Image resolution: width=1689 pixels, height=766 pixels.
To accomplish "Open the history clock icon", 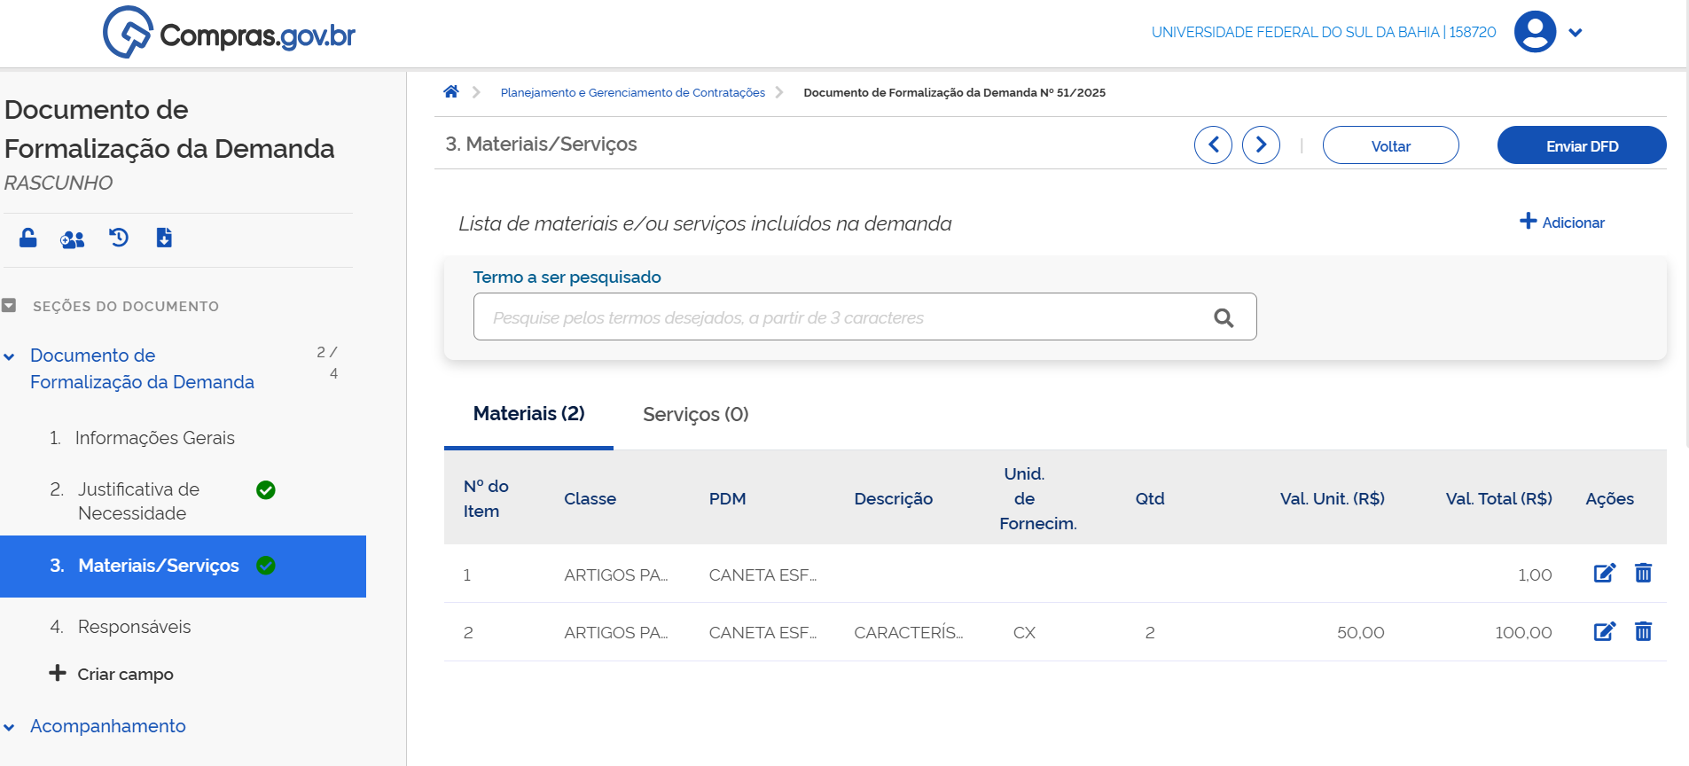I will click(x=119, y=238).
